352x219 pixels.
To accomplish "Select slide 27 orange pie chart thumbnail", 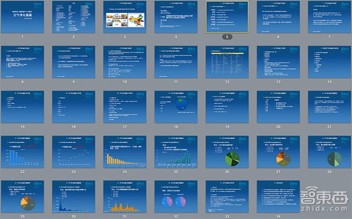I will tap(278, 152).
